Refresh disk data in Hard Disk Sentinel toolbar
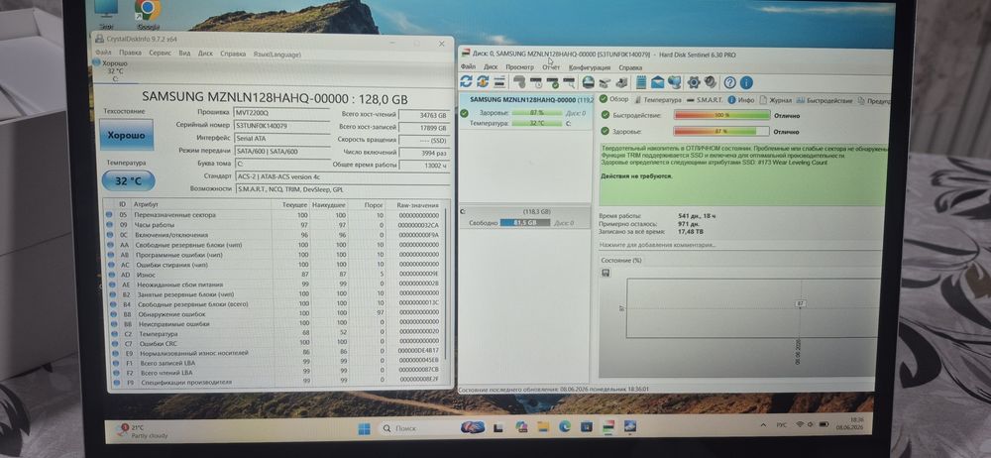 pos(466,81)
